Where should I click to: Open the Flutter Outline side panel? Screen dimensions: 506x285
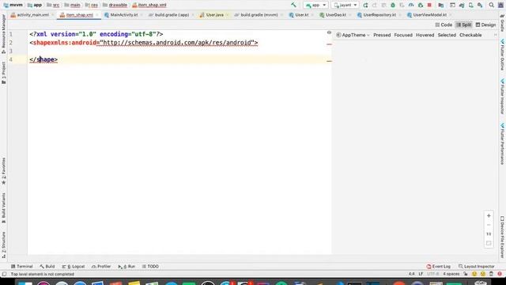[503, 55]
